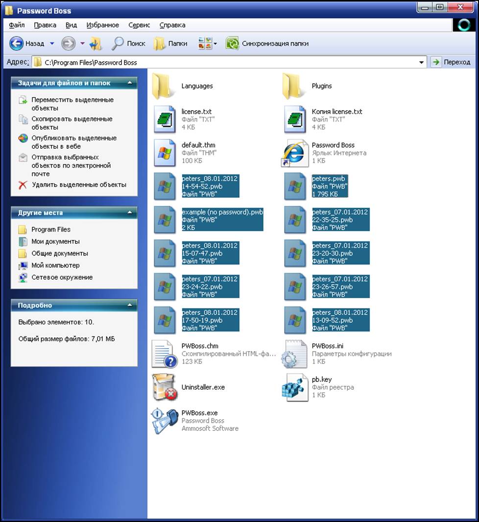
Task: Select the Password Boss Internet shortcut icon
Action: (x=294, y=153)
